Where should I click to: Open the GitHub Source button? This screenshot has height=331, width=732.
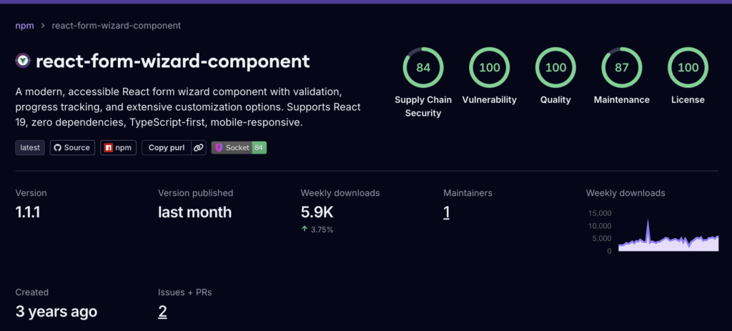(72, 147)
